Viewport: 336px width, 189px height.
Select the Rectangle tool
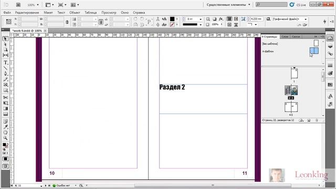[x=6, y=90]
